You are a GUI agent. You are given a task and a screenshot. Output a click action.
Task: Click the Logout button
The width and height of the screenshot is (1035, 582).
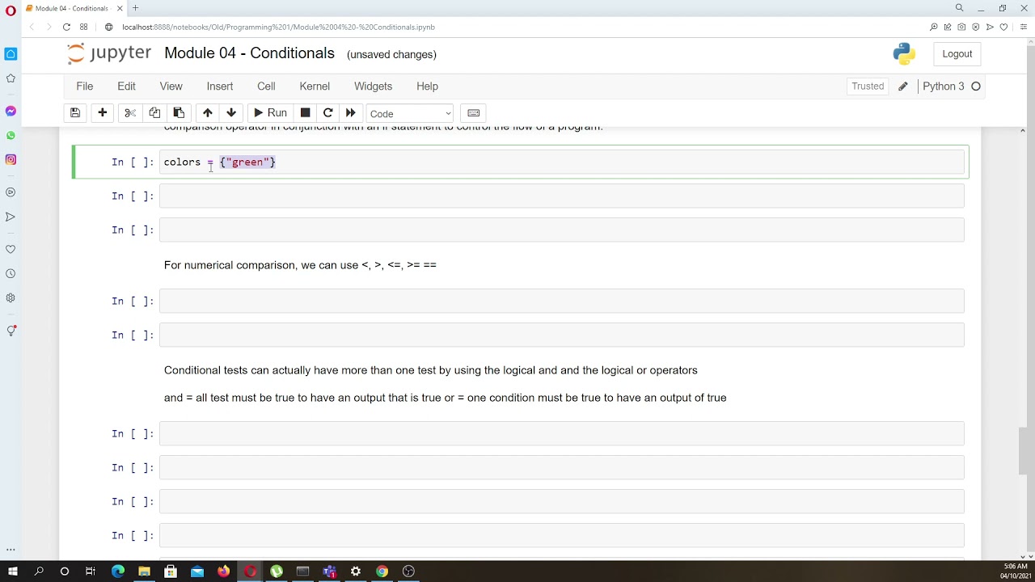(x=957, y=54)
